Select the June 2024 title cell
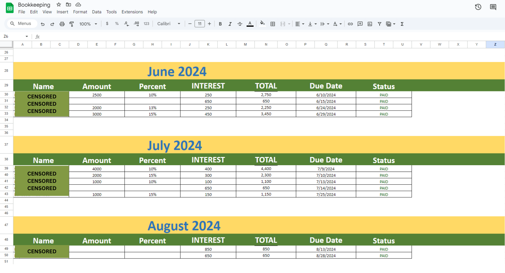 coord(177,71)
